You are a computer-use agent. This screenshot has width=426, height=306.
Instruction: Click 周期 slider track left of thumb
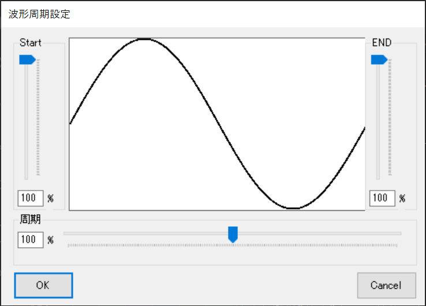pos(144,233)
